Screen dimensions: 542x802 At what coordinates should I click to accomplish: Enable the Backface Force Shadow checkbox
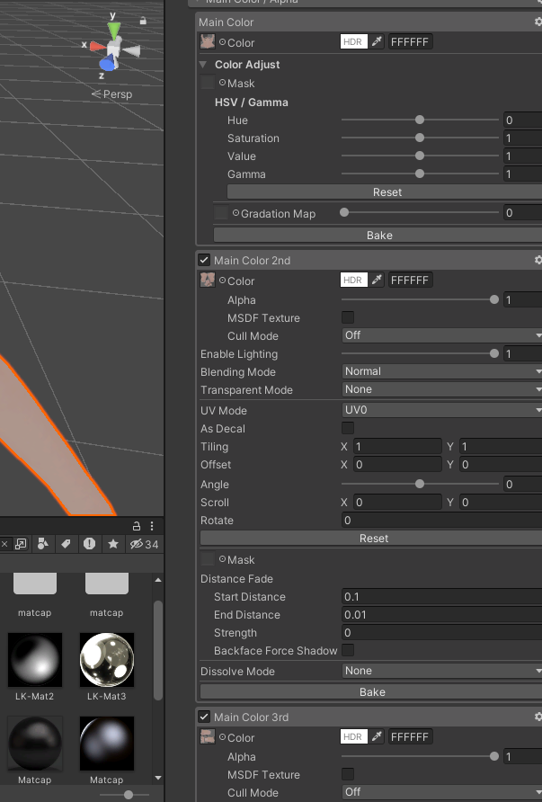pyautogui.click(x=348, y=650)
